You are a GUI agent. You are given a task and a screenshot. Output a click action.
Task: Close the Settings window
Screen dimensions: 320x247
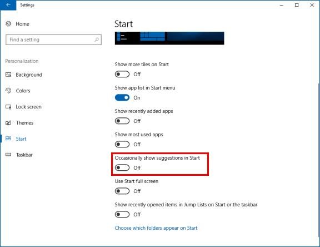point(312,5)
